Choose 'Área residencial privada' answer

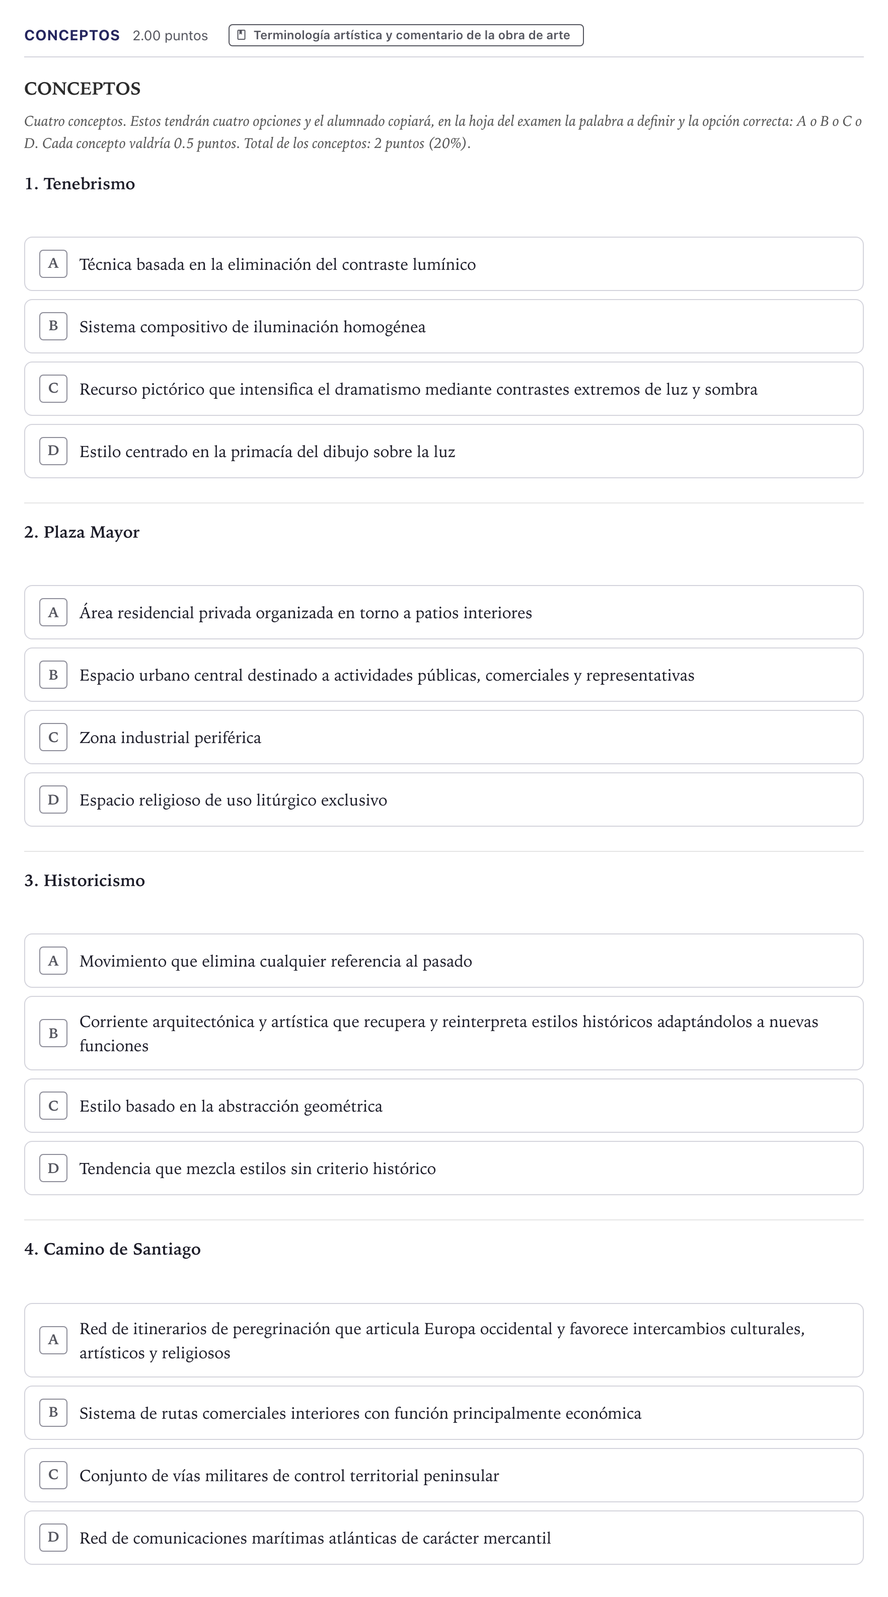[x=443, y=613]
